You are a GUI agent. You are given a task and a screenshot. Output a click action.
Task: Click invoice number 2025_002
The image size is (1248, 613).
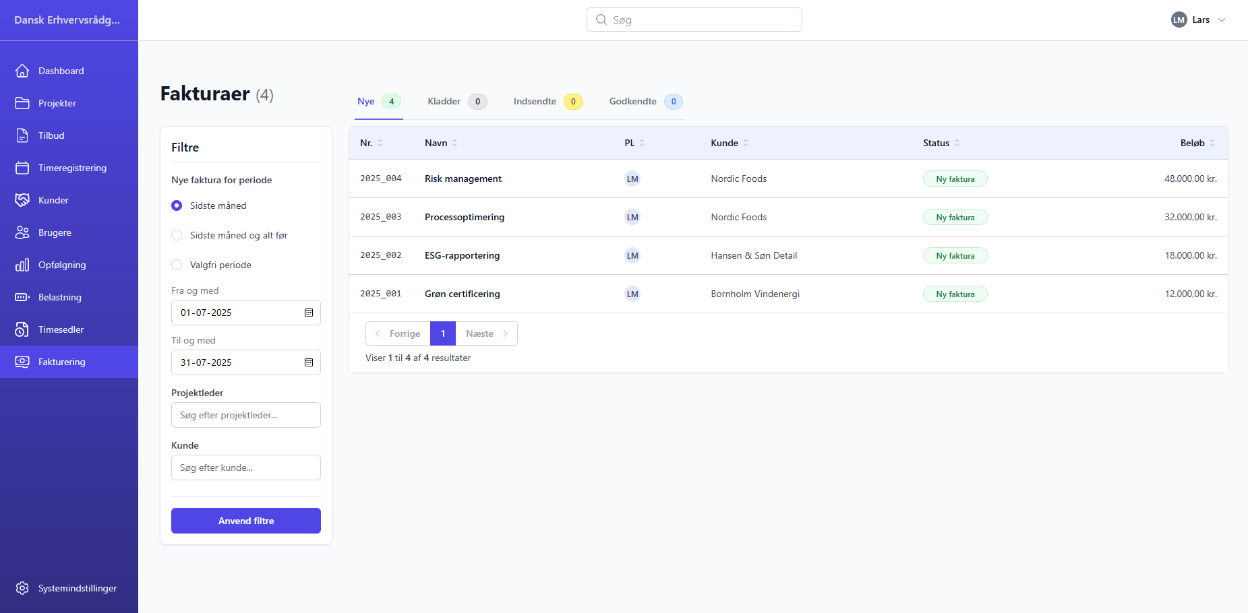[381, 255]
